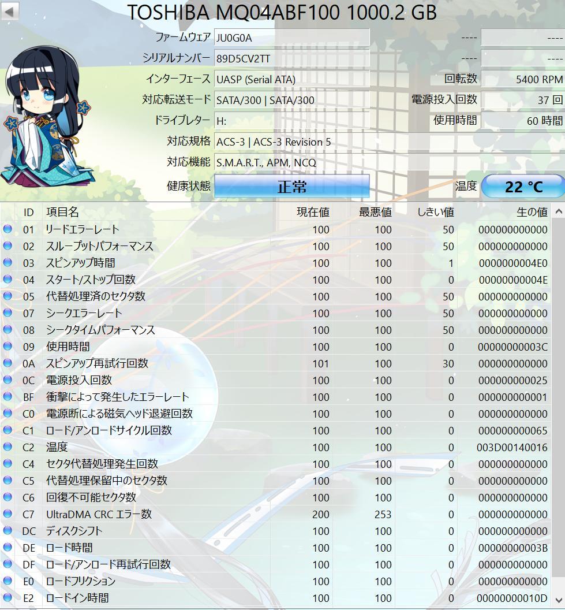Click the interface field UASP (Serial ATA)
This screenshot has height=610, width=565.
[292, 79]
